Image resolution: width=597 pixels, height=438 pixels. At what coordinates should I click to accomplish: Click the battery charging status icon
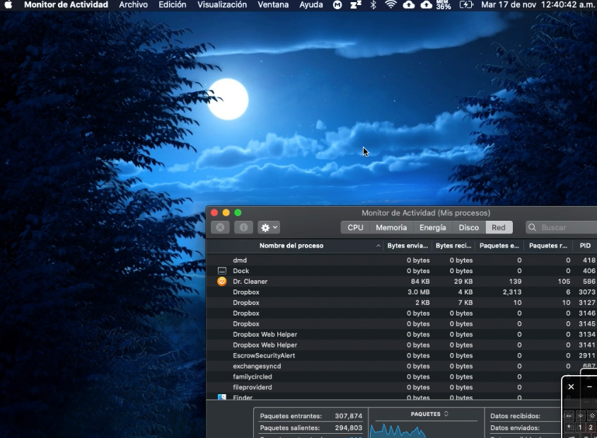[x=465, y=5]
